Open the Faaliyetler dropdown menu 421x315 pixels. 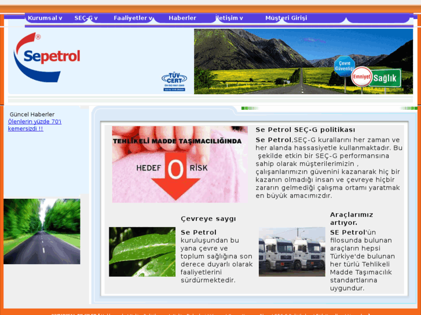pyautogui.click(x=133, y=18)
